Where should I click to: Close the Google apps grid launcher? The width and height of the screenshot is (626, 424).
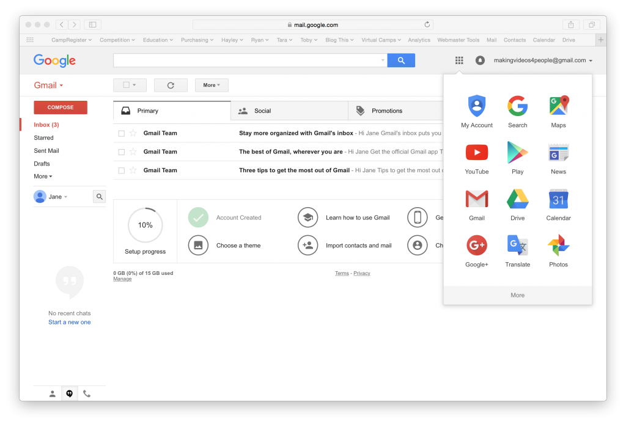pos(459,60)
